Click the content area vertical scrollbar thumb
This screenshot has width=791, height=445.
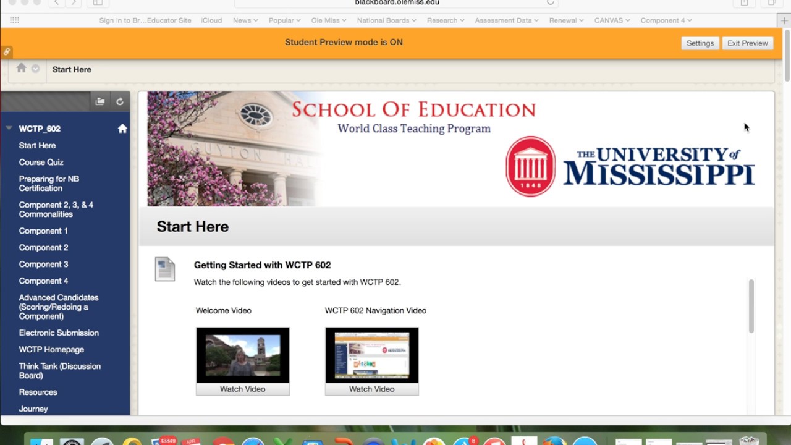coord(751,306)
